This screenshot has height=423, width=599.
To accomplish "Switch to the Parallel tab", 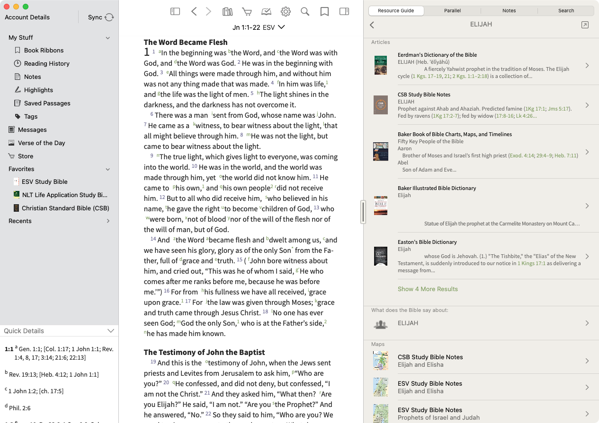I will click(x=452, y=10).
